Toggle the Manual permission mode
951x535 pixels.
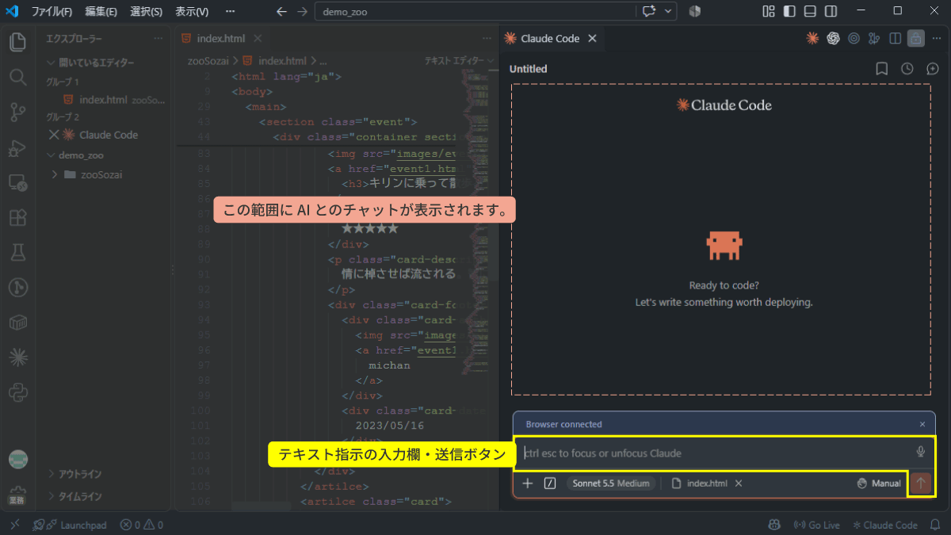point(879,483)
